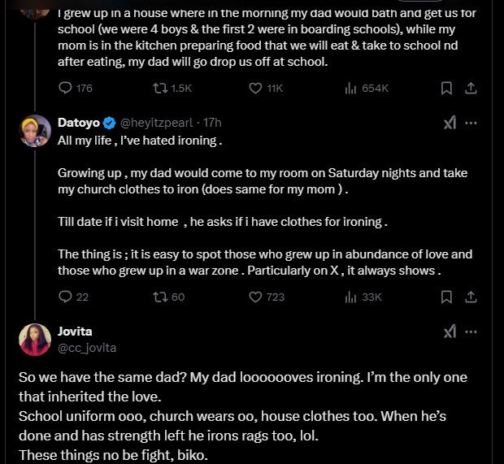Click the Grok icon on Jovita's tweet

point(450,332)
